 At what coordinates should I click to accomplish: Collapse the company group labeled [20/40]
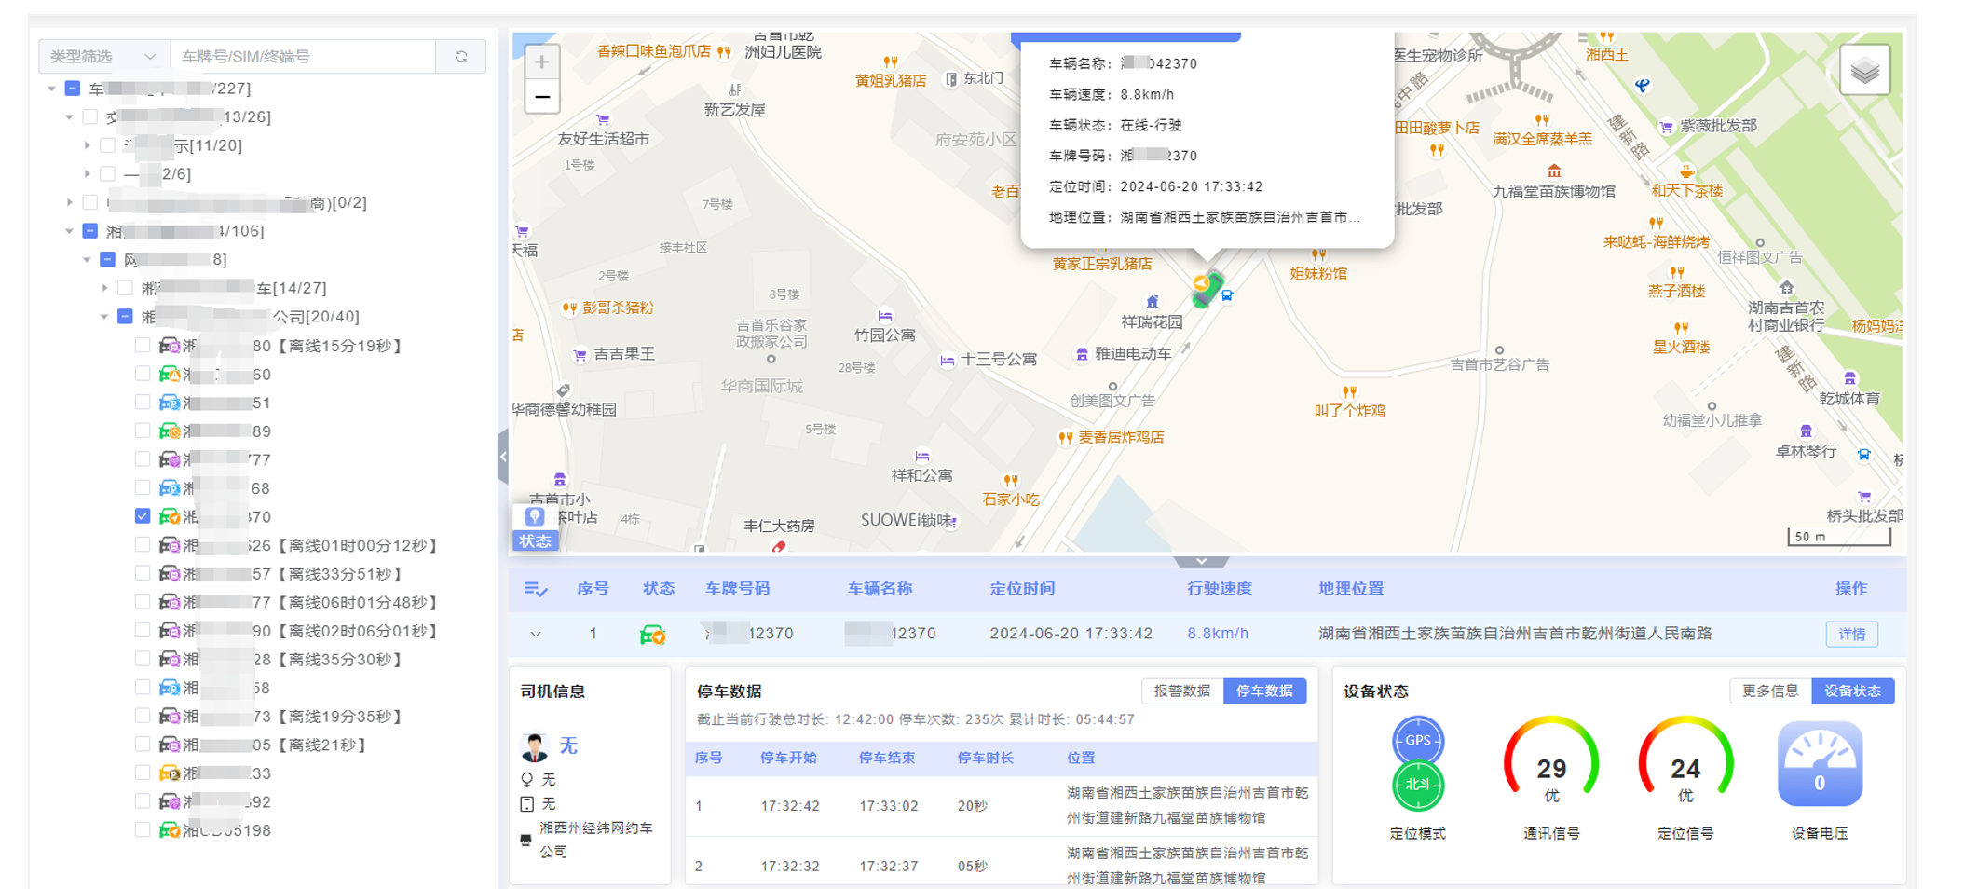point(105,317)
